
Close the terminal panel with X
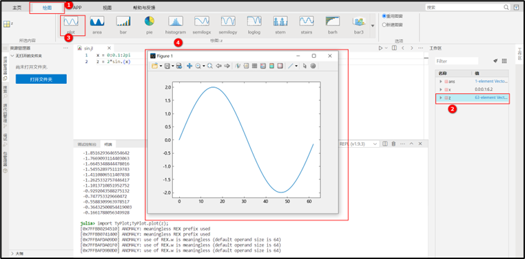420,144
